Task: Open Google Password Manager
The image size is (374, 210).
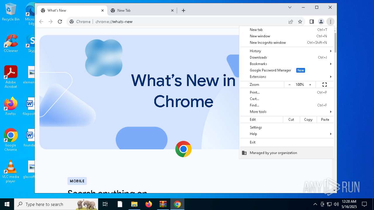Action: pyautogui.click(x=287, y=70)
